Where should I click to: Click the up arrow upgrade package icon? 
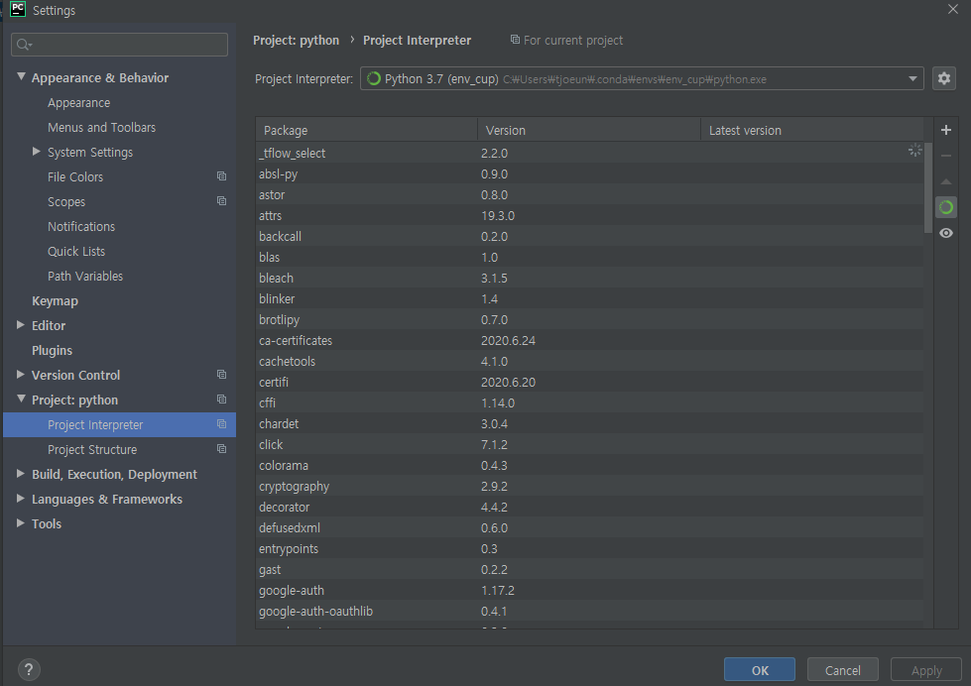coord(945,181)
